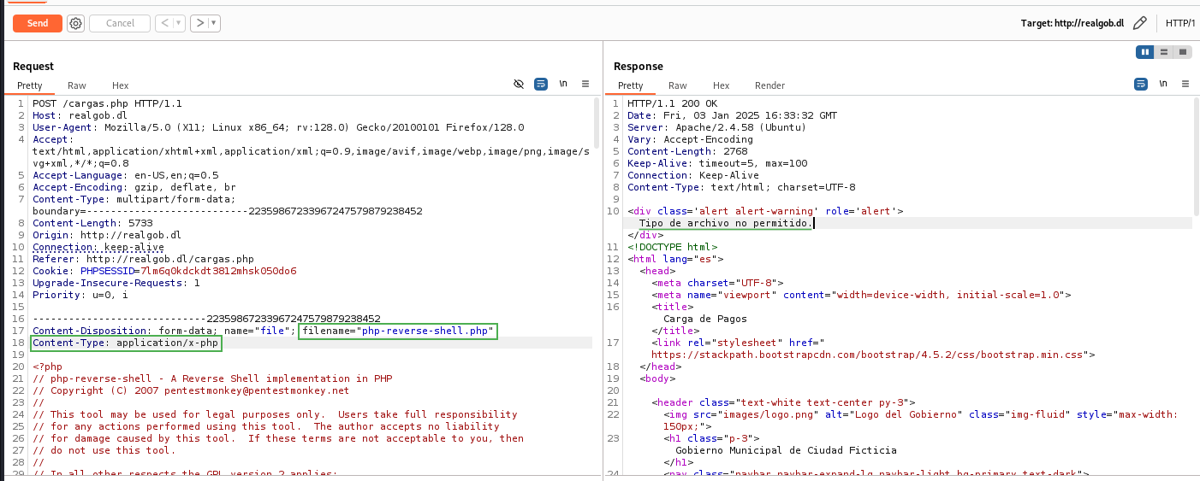Viewport: 1200px width, 481px height.
Task: Open the back history dropdown arrow
Action: tap(180, 23)
